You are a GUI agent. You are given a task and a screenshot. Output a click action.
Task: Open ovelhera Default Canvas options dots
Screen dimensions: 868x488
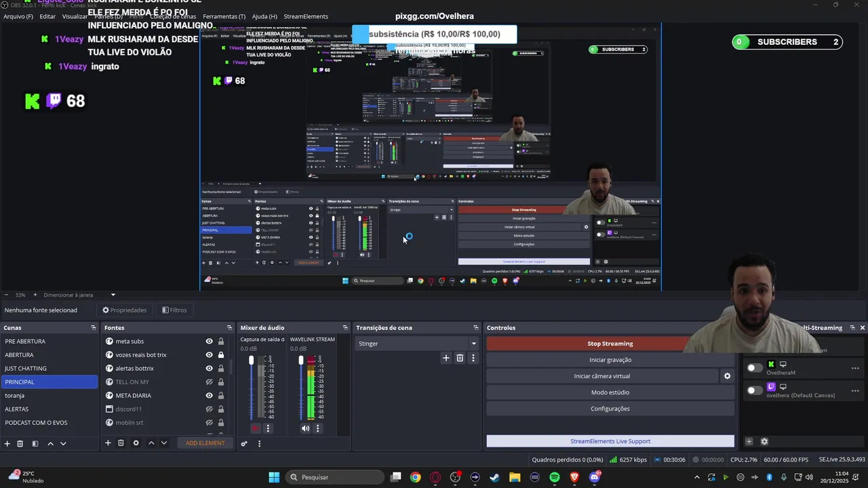pos(855,390)
